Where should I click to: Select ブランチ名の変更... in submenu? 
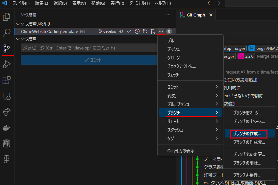250,154
